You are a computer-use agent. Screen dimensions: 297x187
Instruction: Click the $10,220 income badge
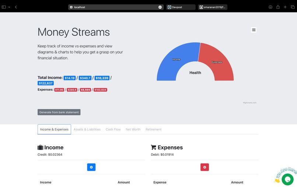102,78
